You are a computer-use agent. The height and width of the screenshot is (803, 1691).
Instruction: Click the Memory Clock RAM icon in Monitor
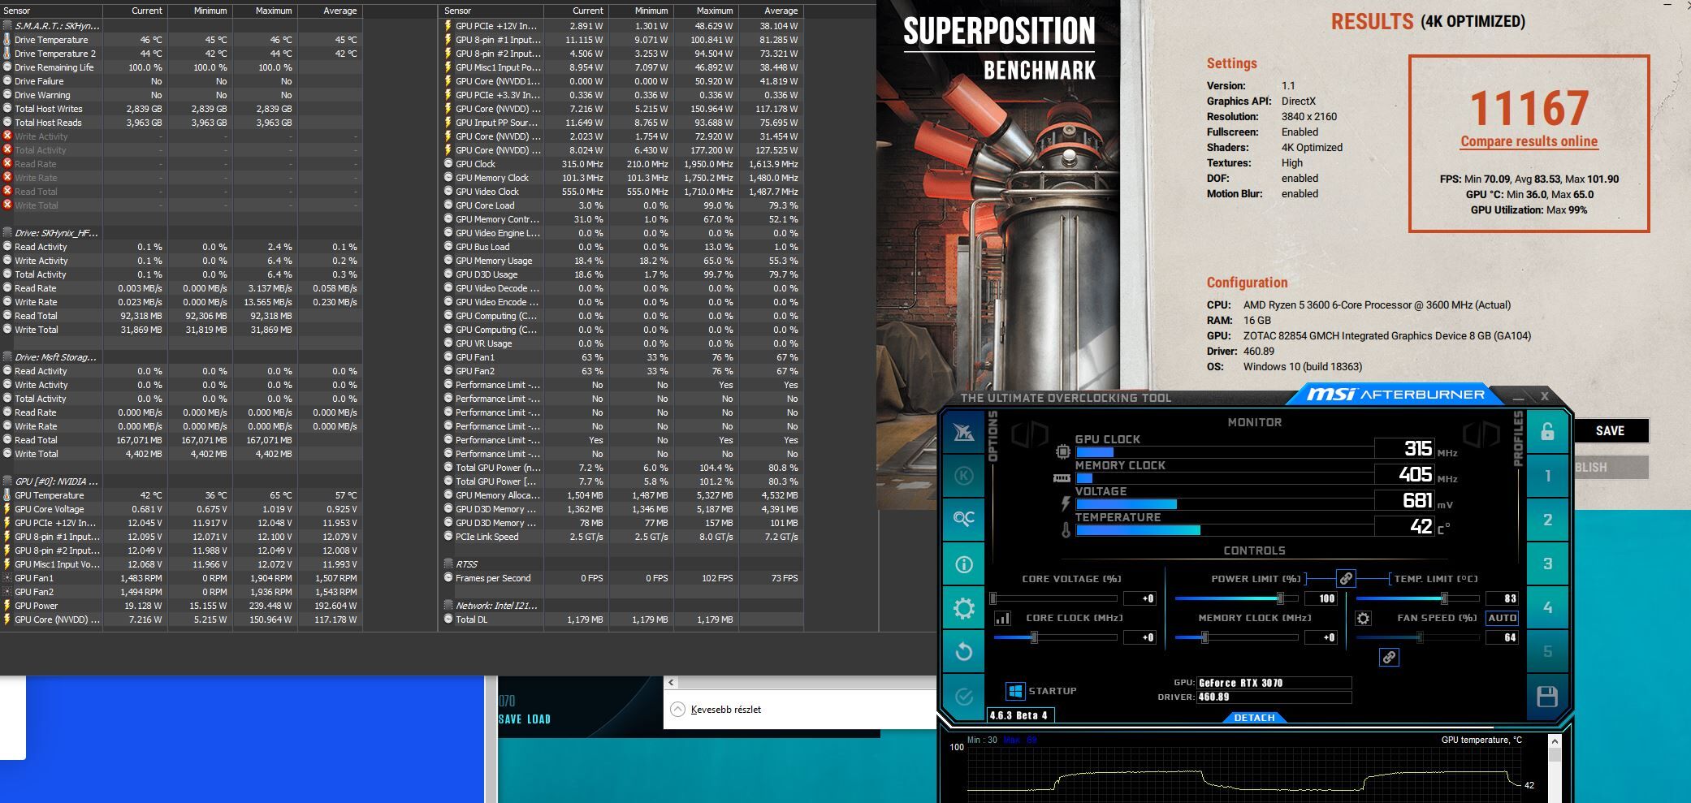[1062, 478]
